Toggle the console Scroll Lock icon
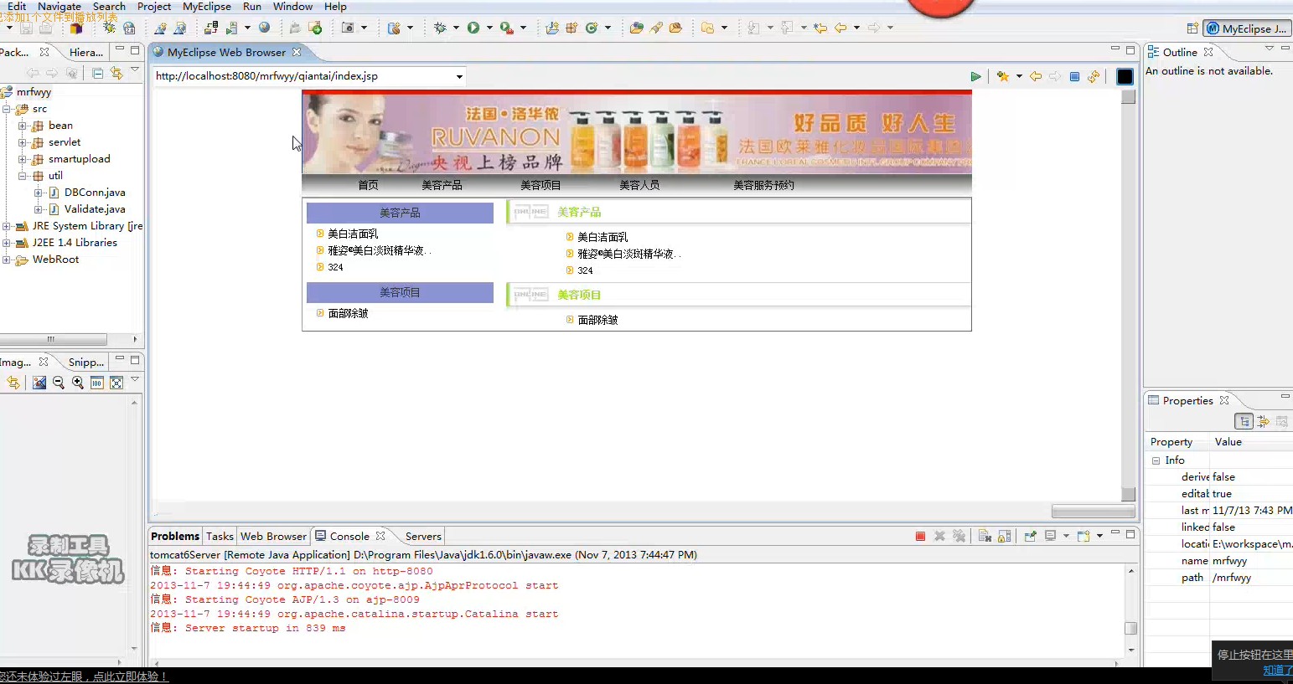Viewport: 1293px width, 684px height. pyautogui.click(x=1005, y=536)
